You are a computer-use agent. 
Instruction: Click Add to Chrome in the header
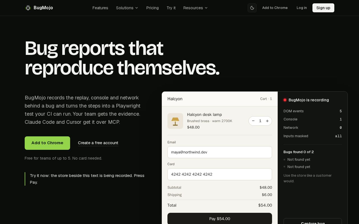(275, 8)
